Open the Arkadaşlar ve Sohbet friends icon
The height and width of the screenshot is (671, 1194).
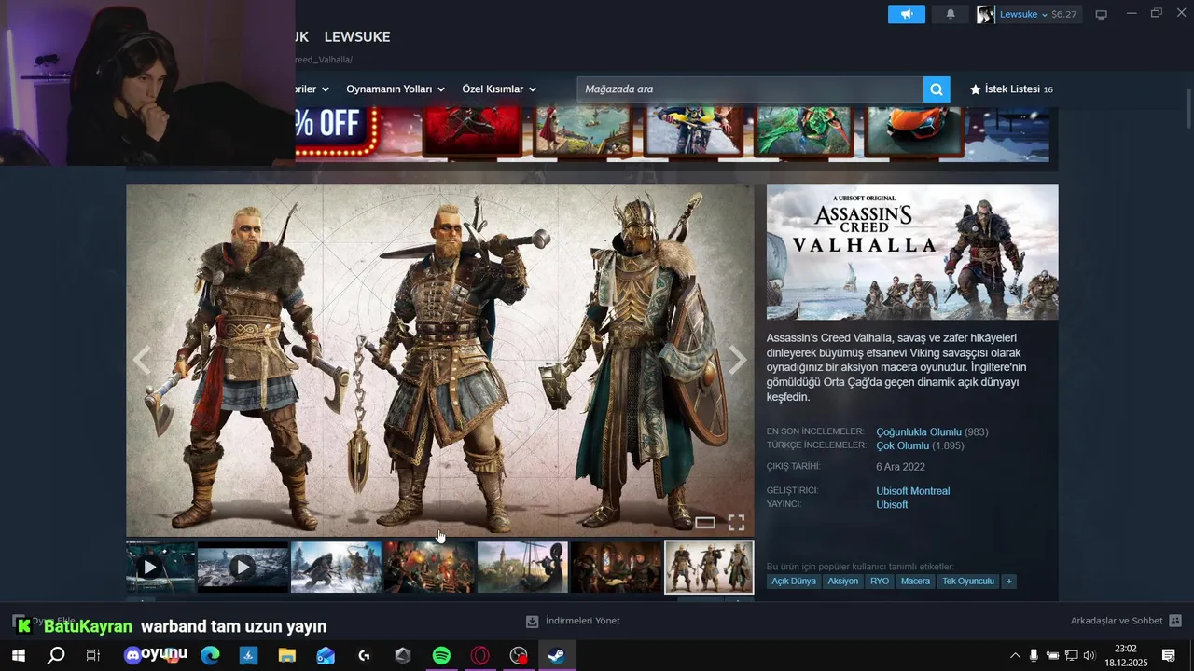pos(1175,621)
